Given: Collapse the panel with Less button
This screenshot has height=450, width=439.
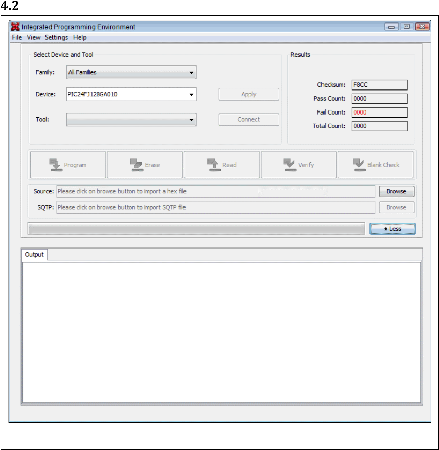Looking at the screenshot, I should pos(392,229).
